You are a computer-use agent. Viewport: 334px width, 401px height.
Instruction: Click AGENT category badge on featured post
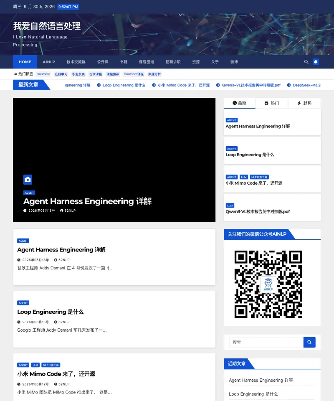(29, 193)
